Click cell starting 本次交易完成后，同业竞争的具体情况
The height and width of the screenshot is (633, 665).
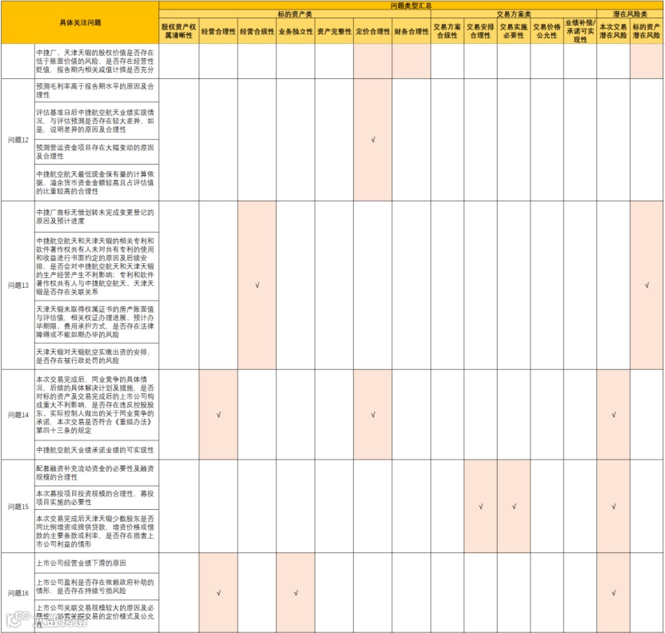coord(97,404)
